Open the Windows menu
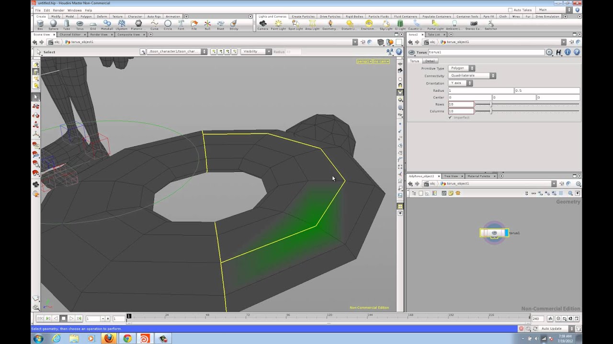The height and width of the screenshot is (344, 613). click(x=74, y=10)
